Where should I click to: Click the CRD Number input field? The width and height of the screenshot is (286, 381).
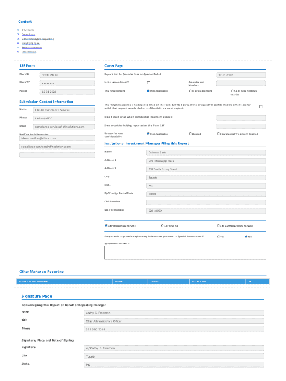point(206,203)
